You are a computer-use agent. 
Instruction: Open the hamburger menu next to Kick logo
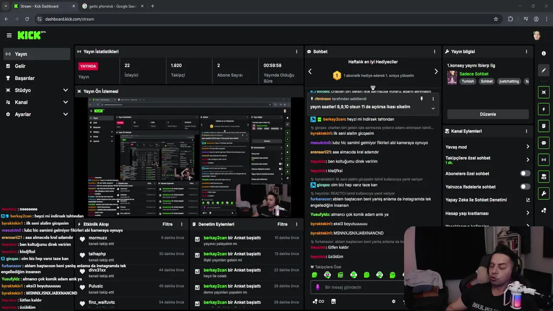click(x=9, y=35)
